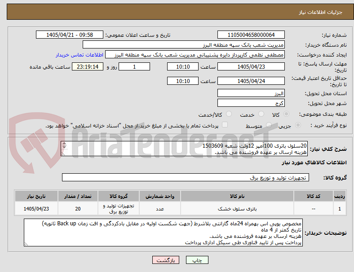Click the استان محل تحویل field البرز

point(251,93)
